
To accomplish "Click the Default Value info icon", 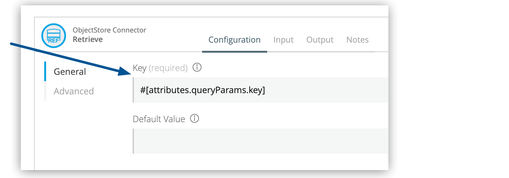I will tap(195, 118).
